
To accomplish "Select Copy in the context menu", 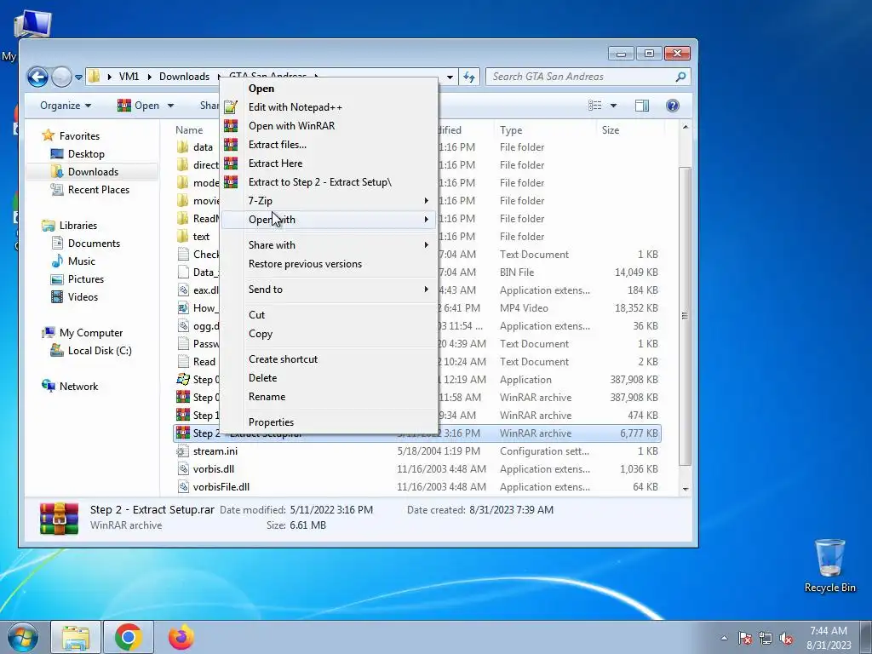I will point(330,334).
